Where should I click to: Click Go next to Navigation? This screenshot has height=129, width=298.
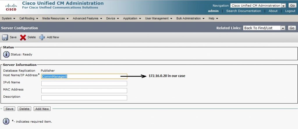[x=292, y=6]
